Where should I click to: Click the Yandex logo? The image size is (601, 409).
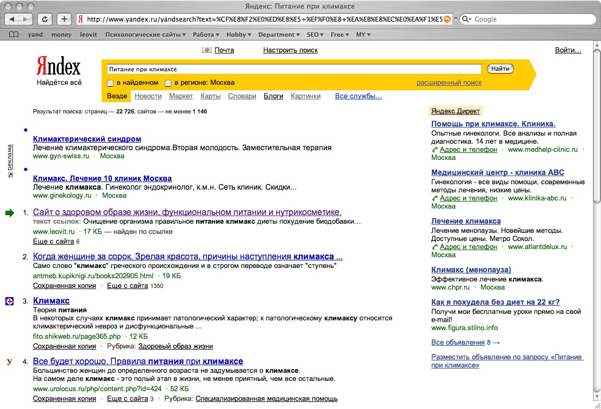(58, 66)
